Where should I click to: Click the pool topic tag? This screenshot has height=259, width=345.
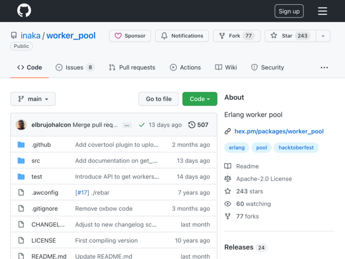(x=261, y=147)
